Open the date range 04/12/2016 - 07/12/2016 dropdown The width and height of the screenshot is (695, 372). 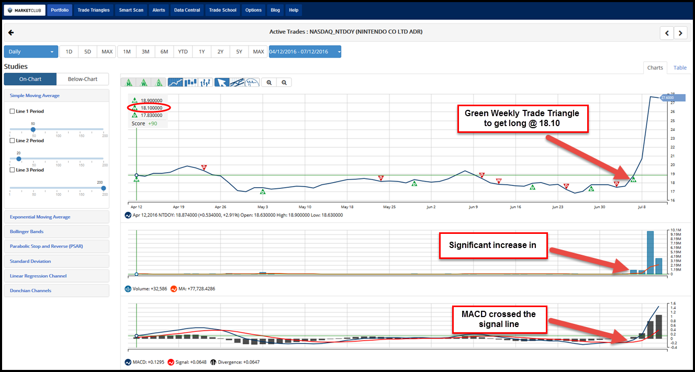(305, 52)
